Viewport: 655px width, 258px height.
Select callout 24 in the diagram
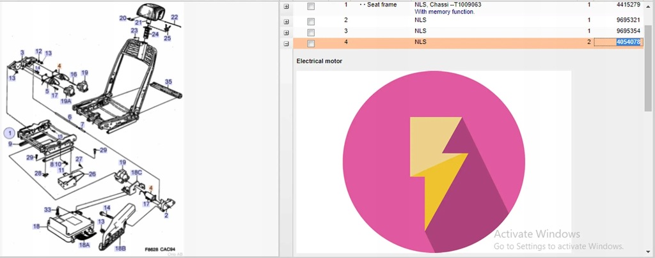(155, 34)
